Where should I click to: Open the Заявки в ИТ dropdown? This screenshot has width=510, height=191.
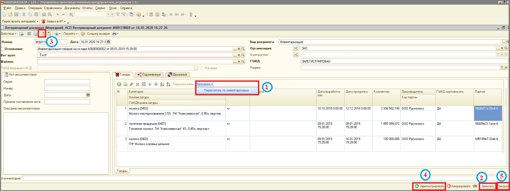(54, 21)
